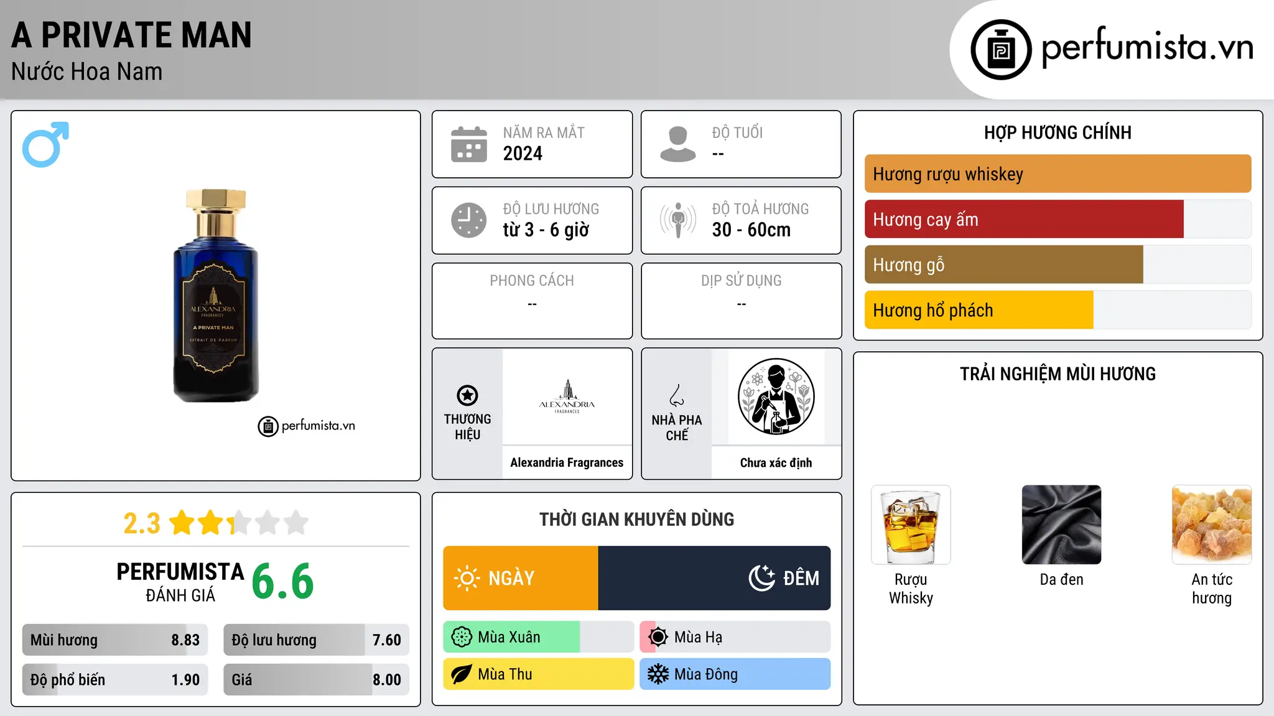The image size is (1274, 716).
Task: Click the Hợp hương chính heading
Action: 1058,132
